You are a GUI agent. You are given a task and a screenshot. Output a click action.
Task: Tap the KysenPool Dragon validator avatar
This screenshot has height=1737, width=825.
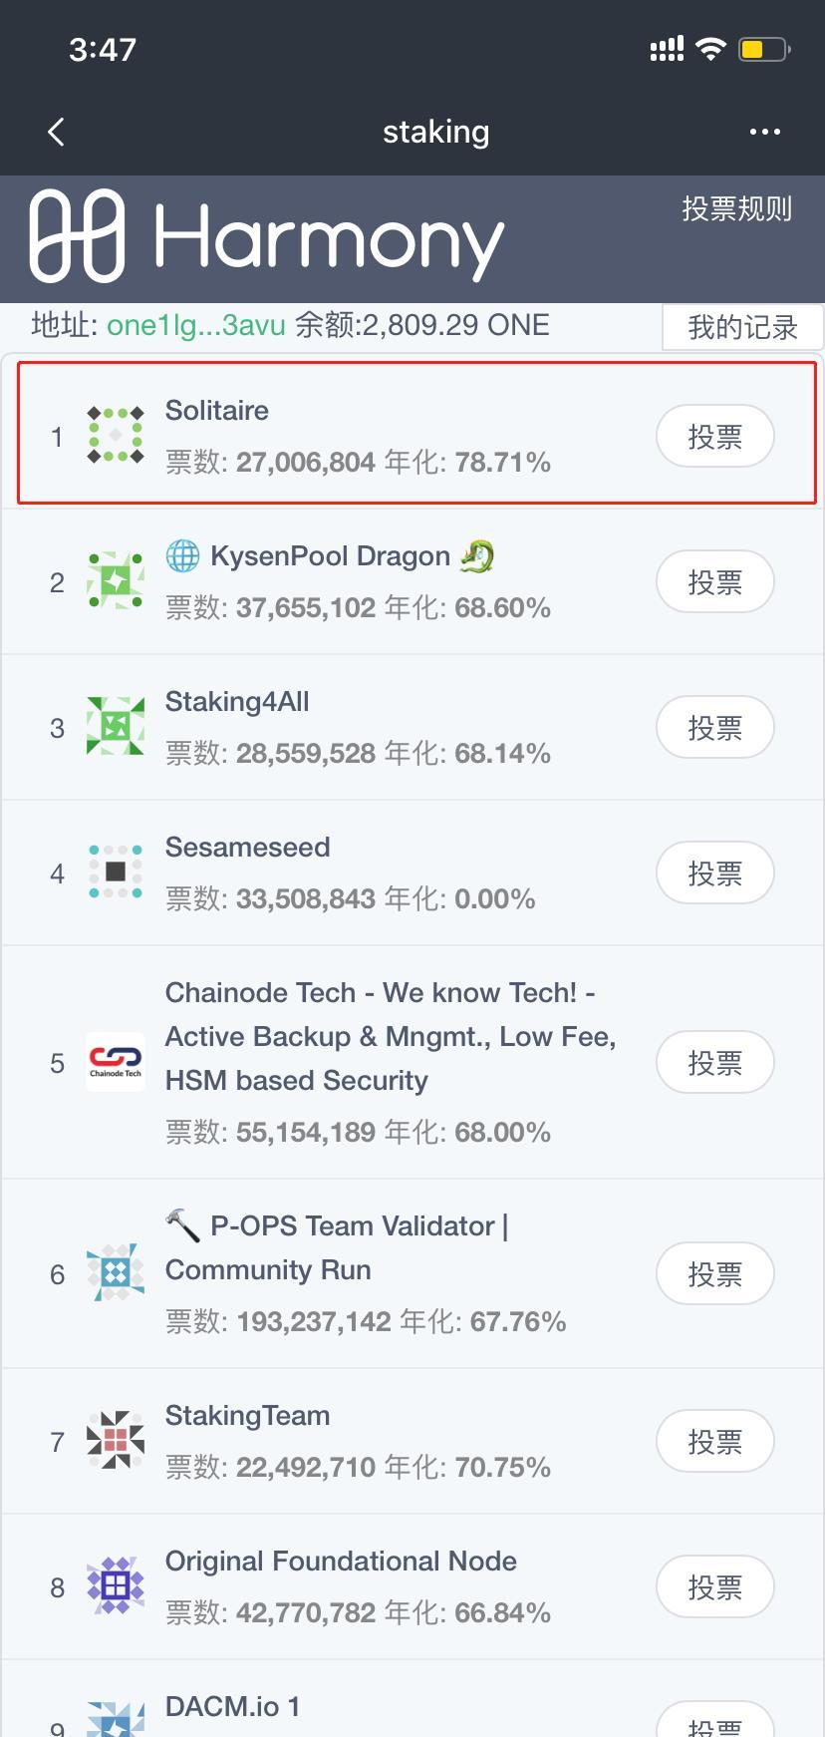click(x=116, y=581)
